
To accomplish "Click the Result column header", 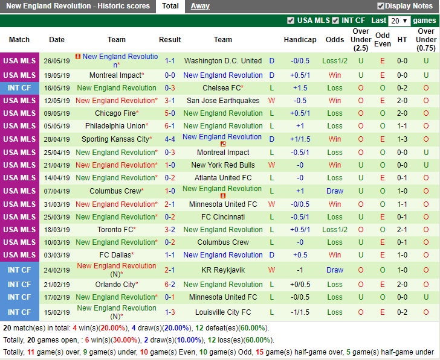I will (x=170, y=40).
